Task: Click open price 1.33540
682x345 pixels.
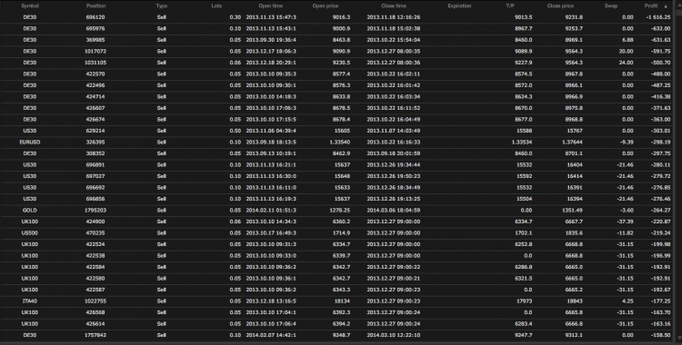Action: pos(340,142)
